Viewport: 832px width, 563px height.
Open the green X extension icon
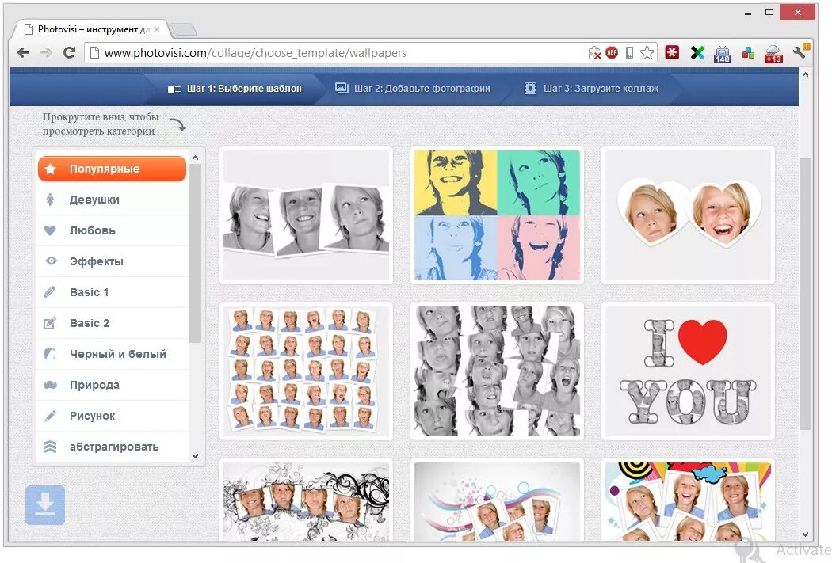[698, 52]
